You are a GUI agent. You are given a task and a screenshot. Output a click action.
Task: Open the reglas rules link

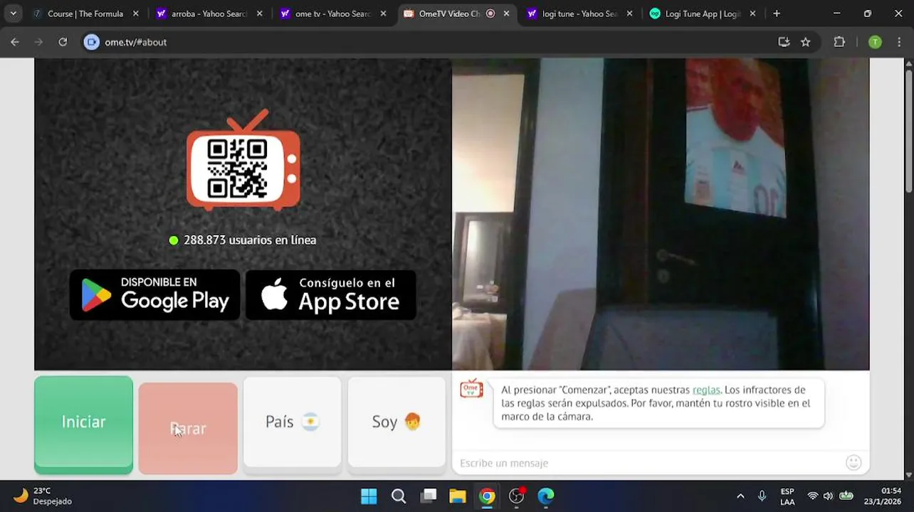coord(706,390)
